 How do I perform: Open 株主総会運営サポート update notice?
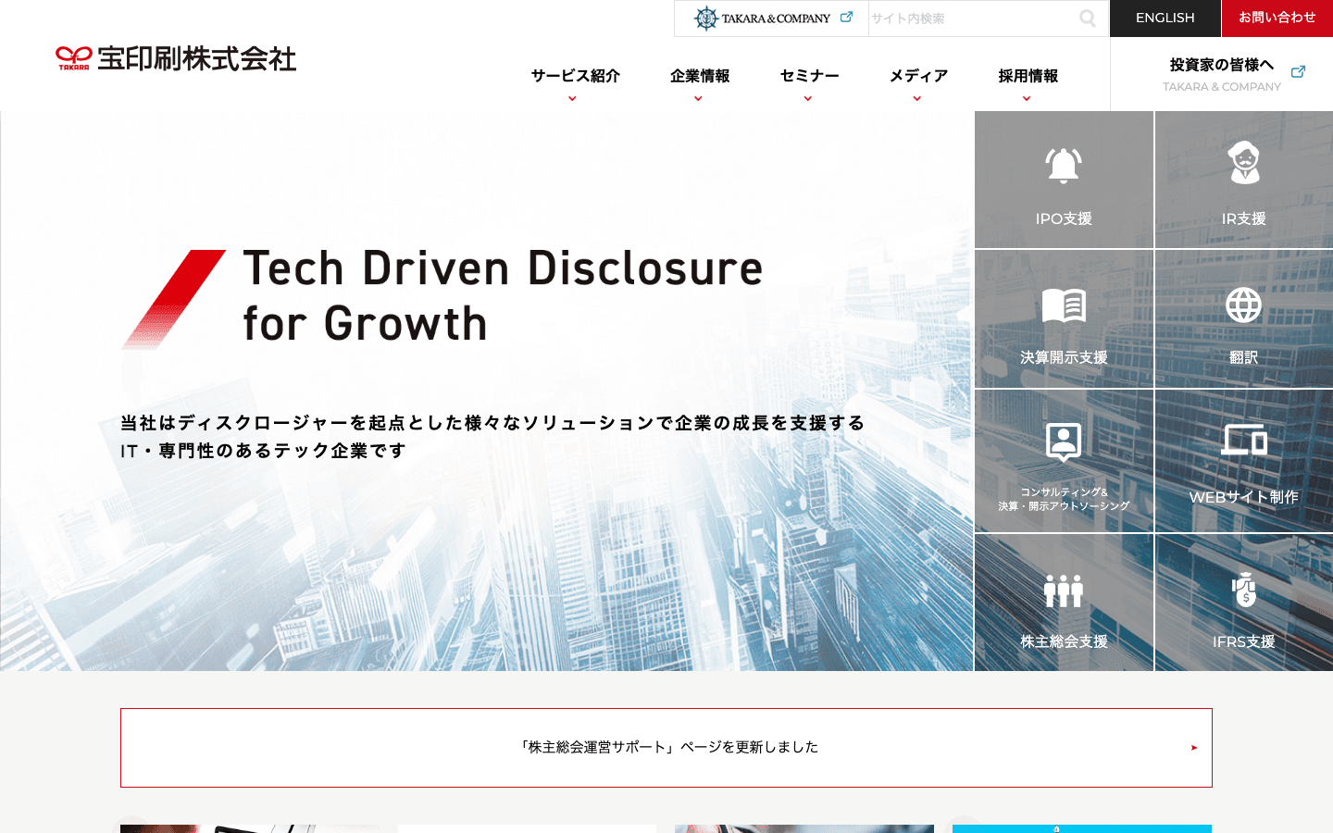(666, 748)
